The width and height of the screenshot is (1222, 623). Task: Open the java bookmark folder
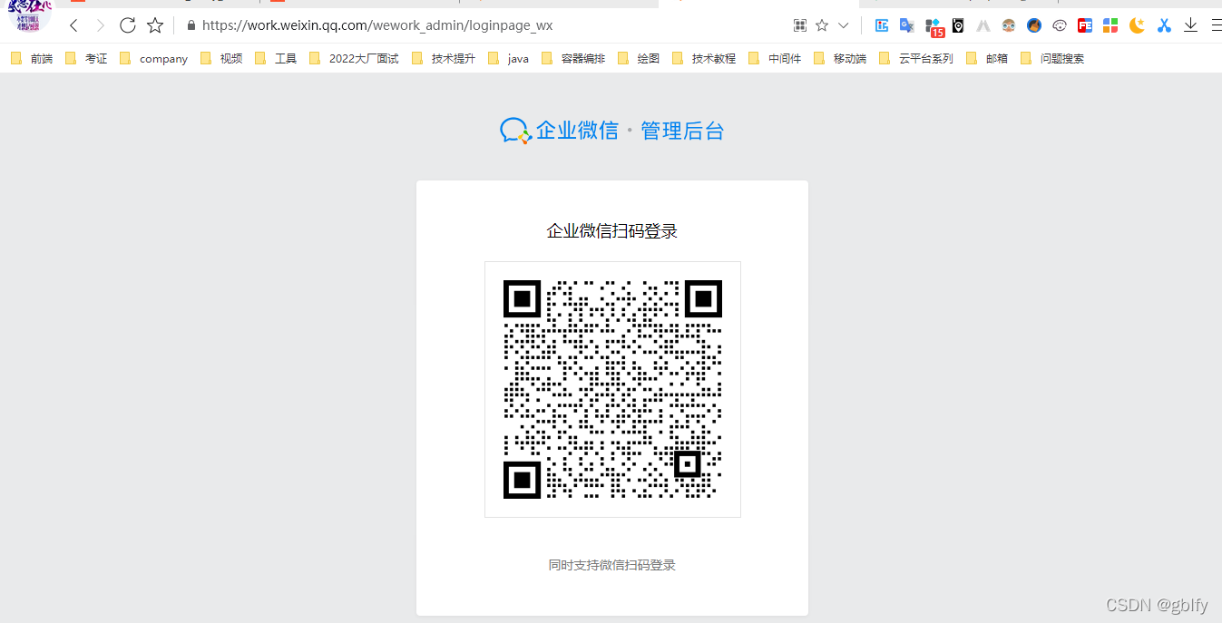coord(508,59)
